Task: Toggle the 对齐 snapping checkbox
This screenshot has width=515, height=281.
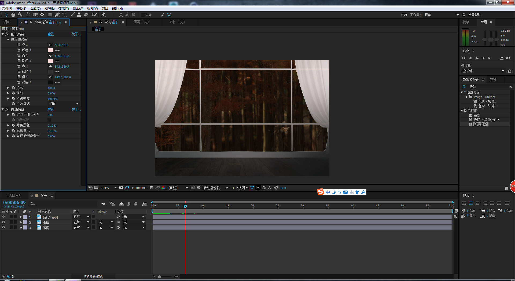Action: tap(143, 15)
